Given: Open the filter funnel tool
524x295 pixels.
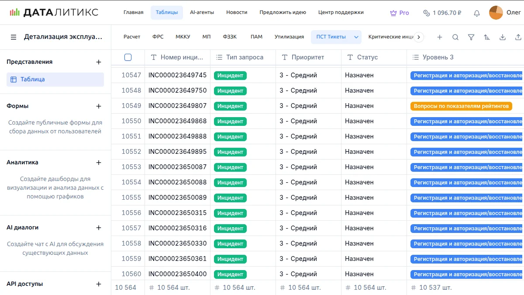Looking at the screenshot, I should pos(471,38).
